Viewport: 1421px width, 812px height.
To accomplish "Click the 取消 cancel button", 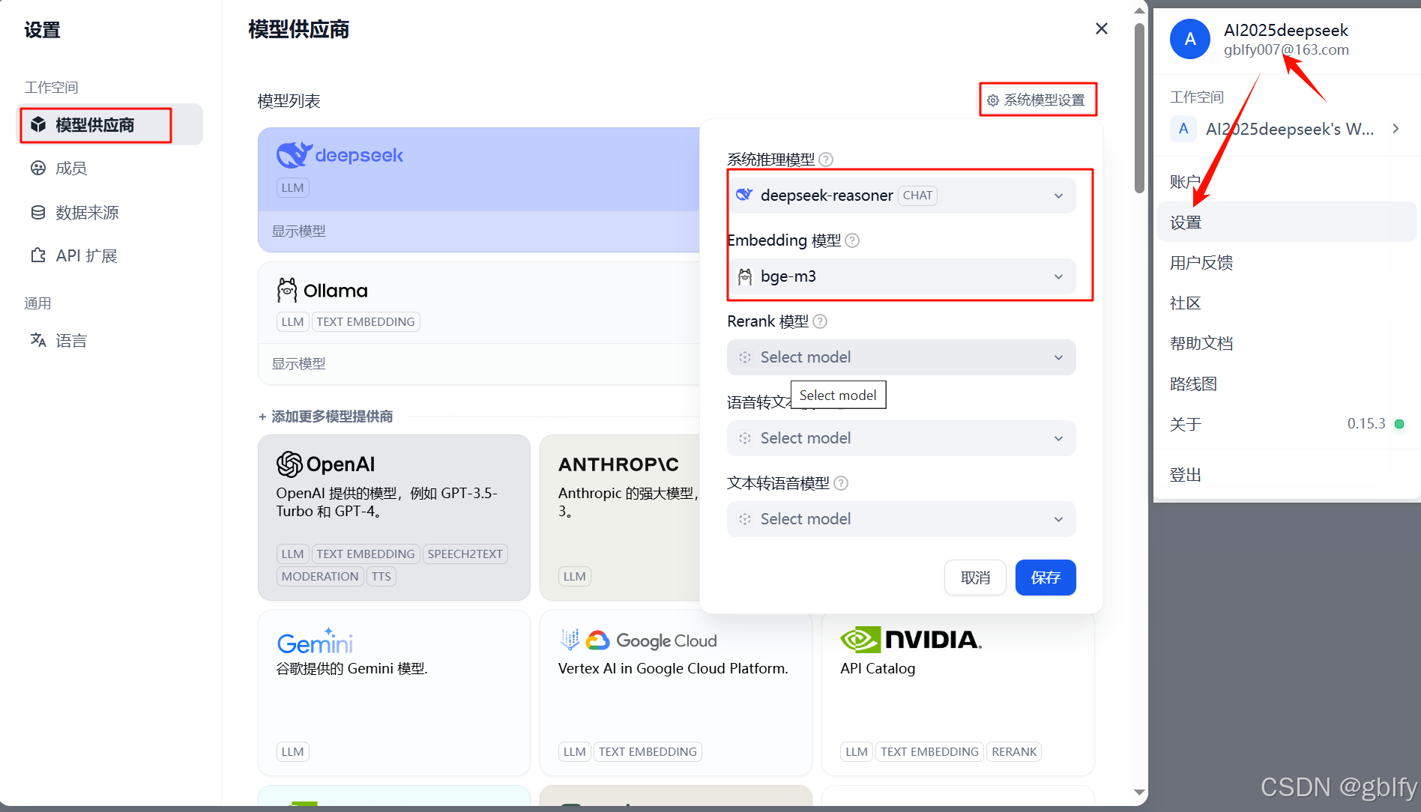I will [975, 578].
